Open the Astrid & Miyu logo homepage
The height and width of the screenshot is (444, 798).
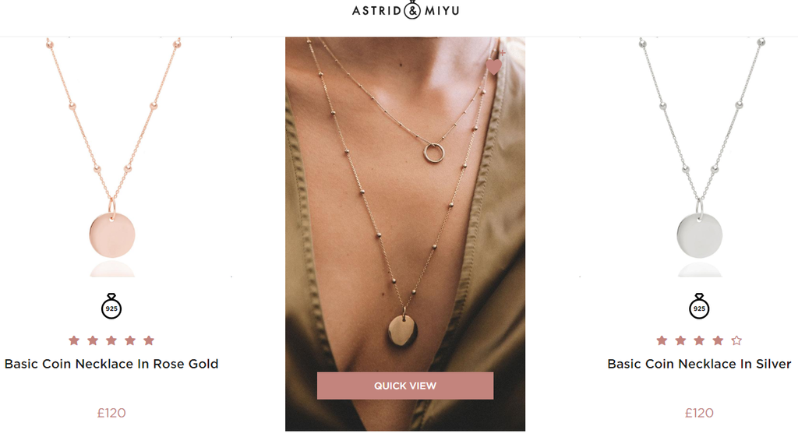point(405,10)
